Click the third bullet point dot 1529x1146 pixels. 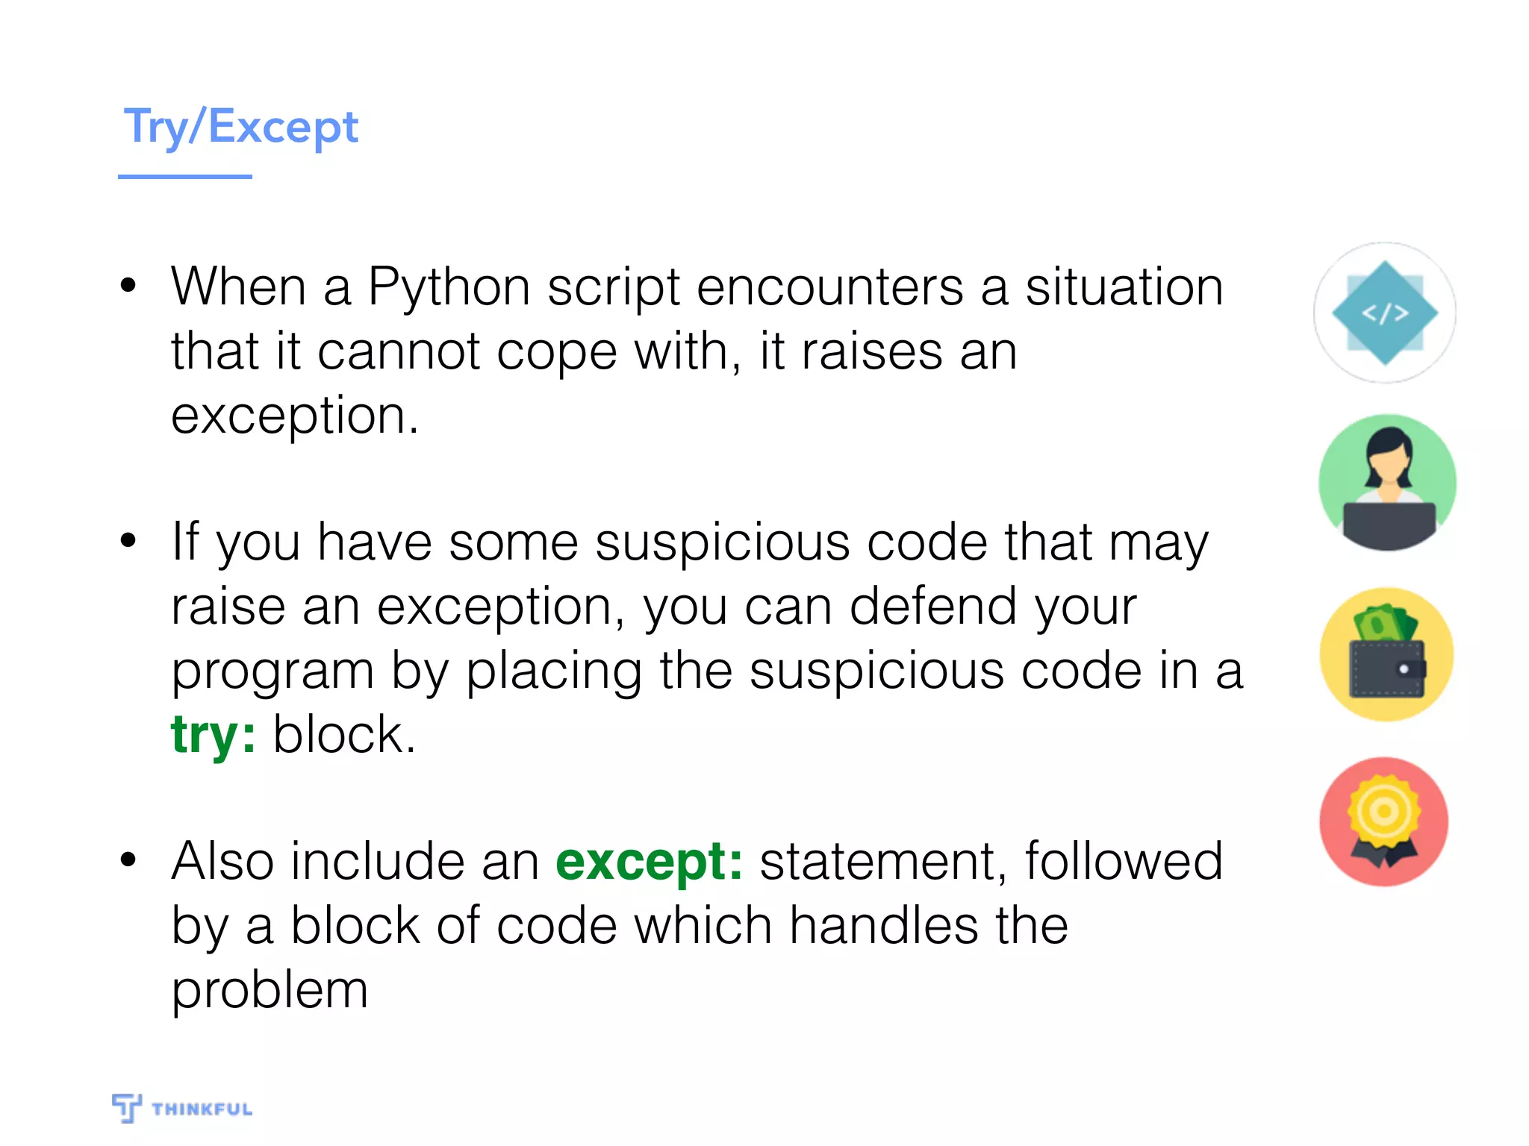[x=128, y=860]
